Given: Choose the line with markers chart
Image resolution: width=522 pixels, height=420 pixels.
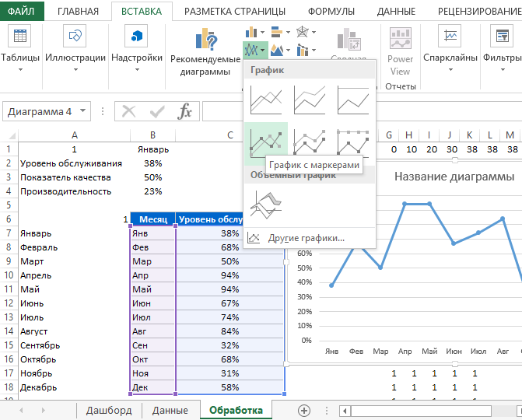Looking at the screenshot, I should tap(265, 142).
